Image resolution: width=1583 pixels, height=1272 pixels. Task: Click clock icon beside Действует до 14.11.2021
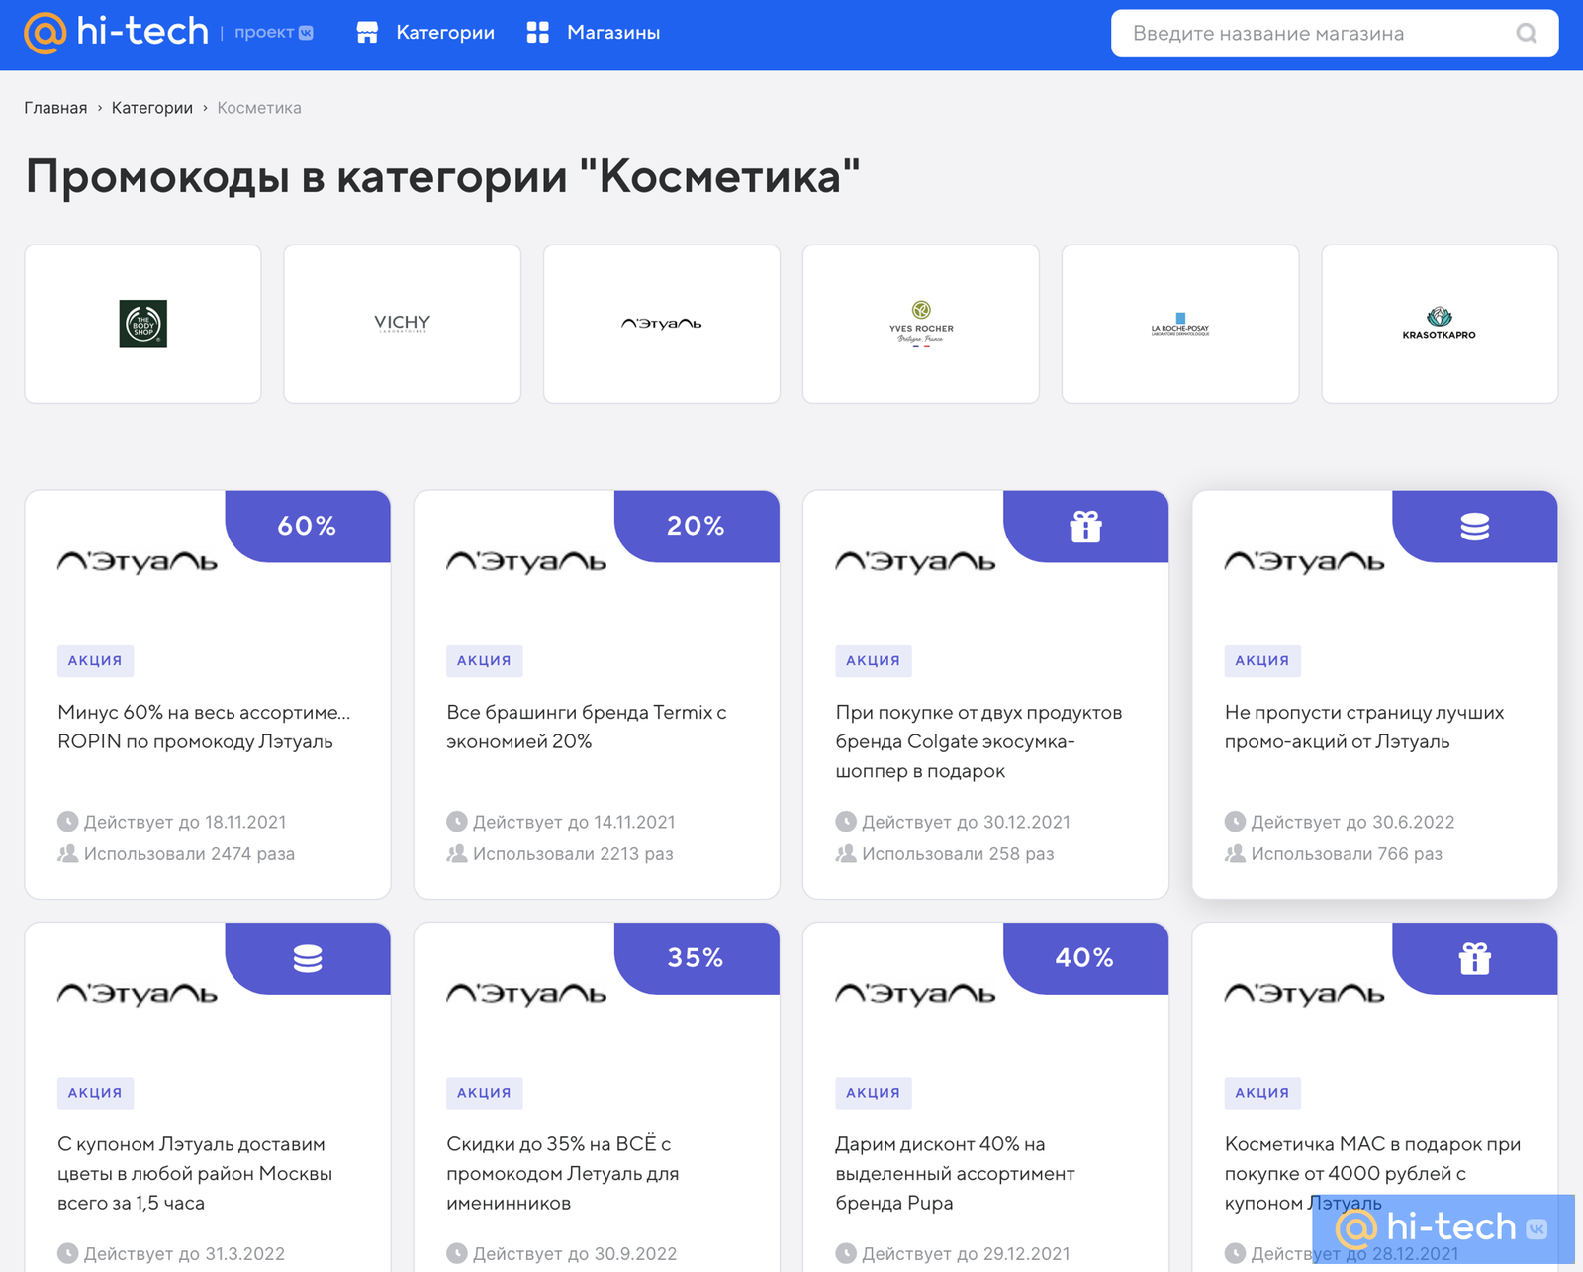[x=456, y=822]
